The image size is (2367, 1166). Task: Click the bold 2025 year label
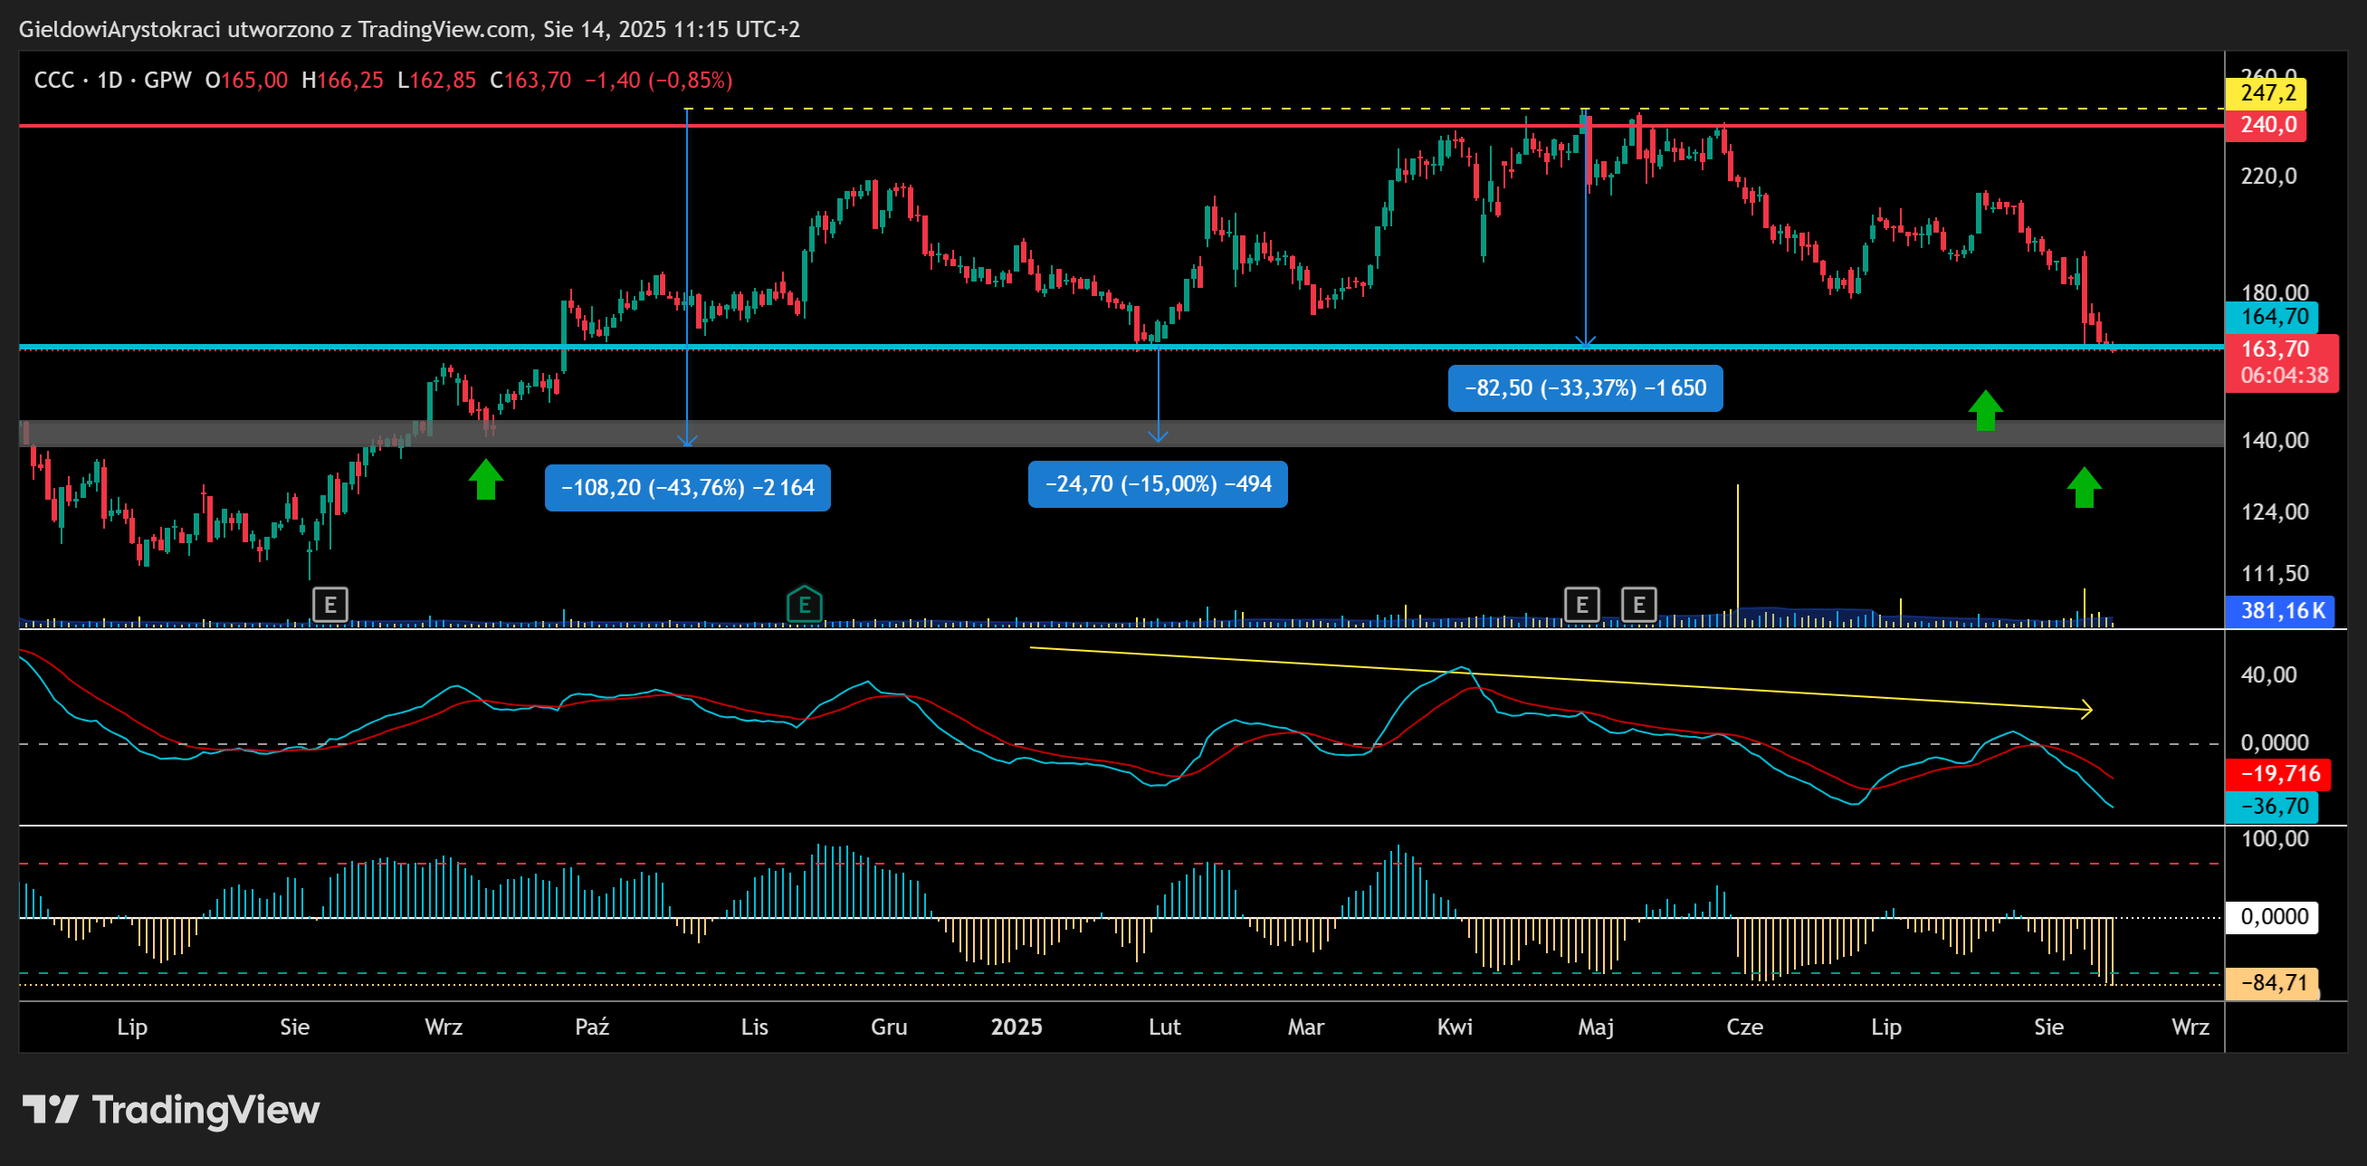tap(1016, 1027)
